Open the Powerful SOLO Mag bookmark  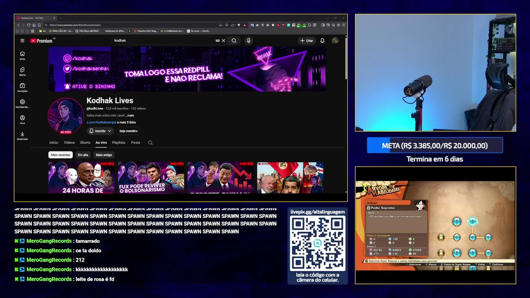(145, 31)
